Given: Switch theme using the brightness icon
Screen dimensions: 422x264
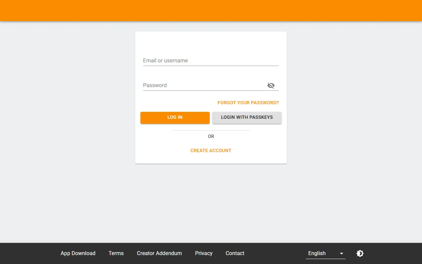Looking at the screenshot, I should point(360,253).
